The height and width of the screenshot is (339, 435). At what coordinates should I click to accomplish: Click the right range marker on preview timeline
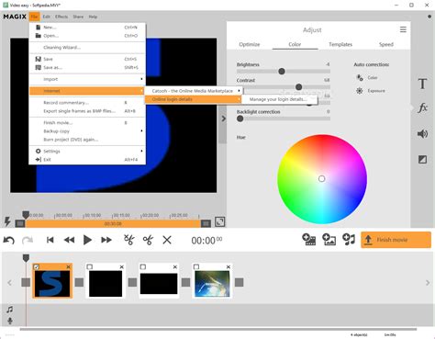point(206,223)
